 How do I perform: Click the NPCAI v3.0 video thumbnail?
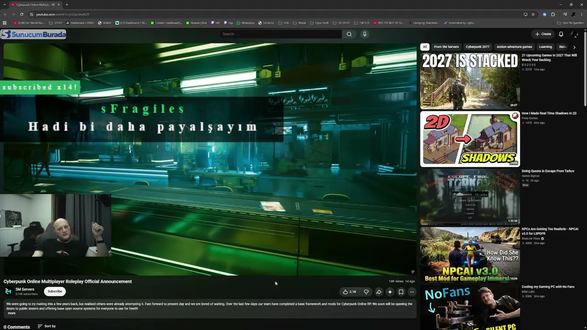(470, 254)
